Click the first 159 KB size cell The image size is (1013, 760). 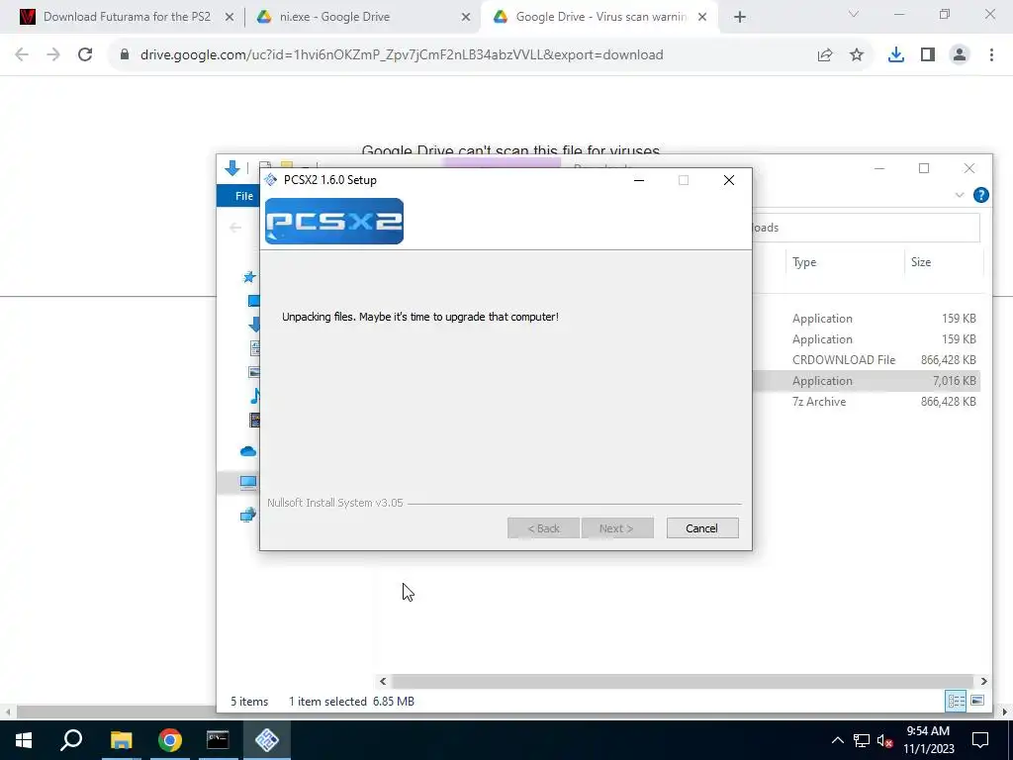tap(959, 319)
